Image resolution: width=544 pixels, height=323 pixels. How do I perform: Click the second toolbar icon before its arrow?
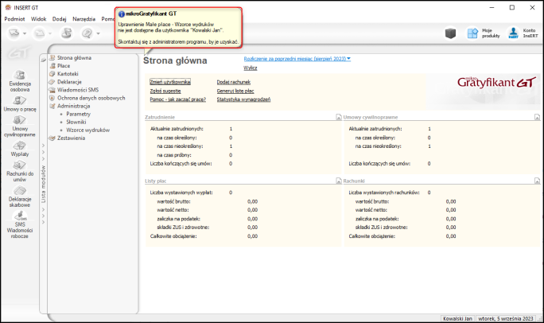tap(40, 33)
